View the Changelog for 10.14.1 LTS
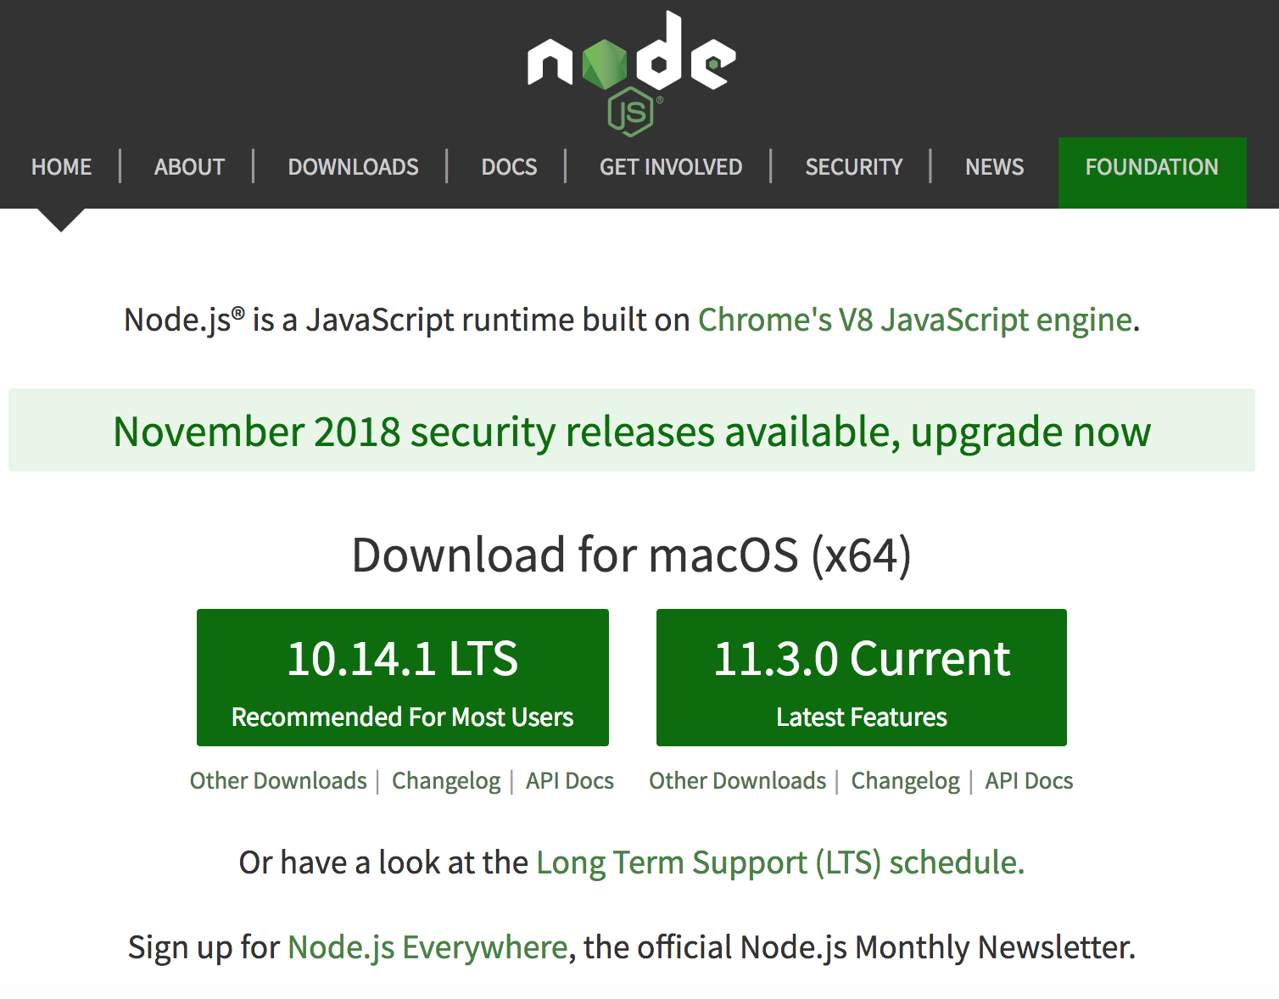This screenshot has height=999, width=1279. 446,781
